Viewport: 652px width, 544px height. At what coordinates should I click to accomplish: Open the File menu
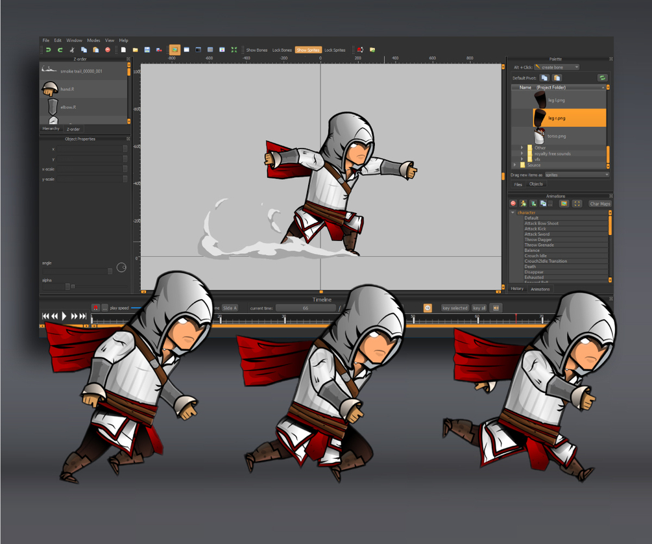click(46, 40)
